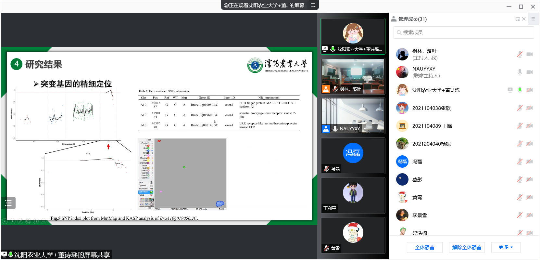
Task: Close the member management panel
Action: (x=524, y=19)
